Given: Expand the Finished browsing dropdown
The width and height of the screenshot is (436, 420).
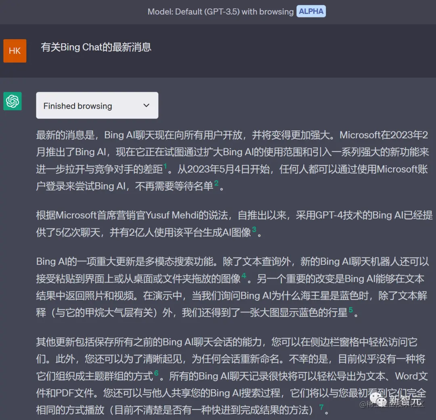Looking at the screenshot, I should click(97, 106).
